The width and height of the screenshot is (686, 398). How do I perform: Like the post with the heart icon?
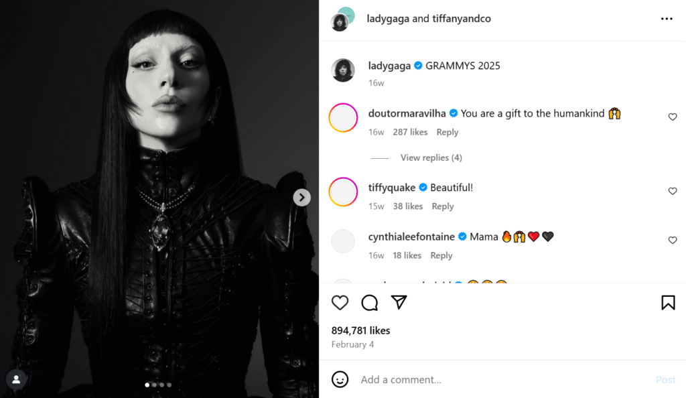340,303
